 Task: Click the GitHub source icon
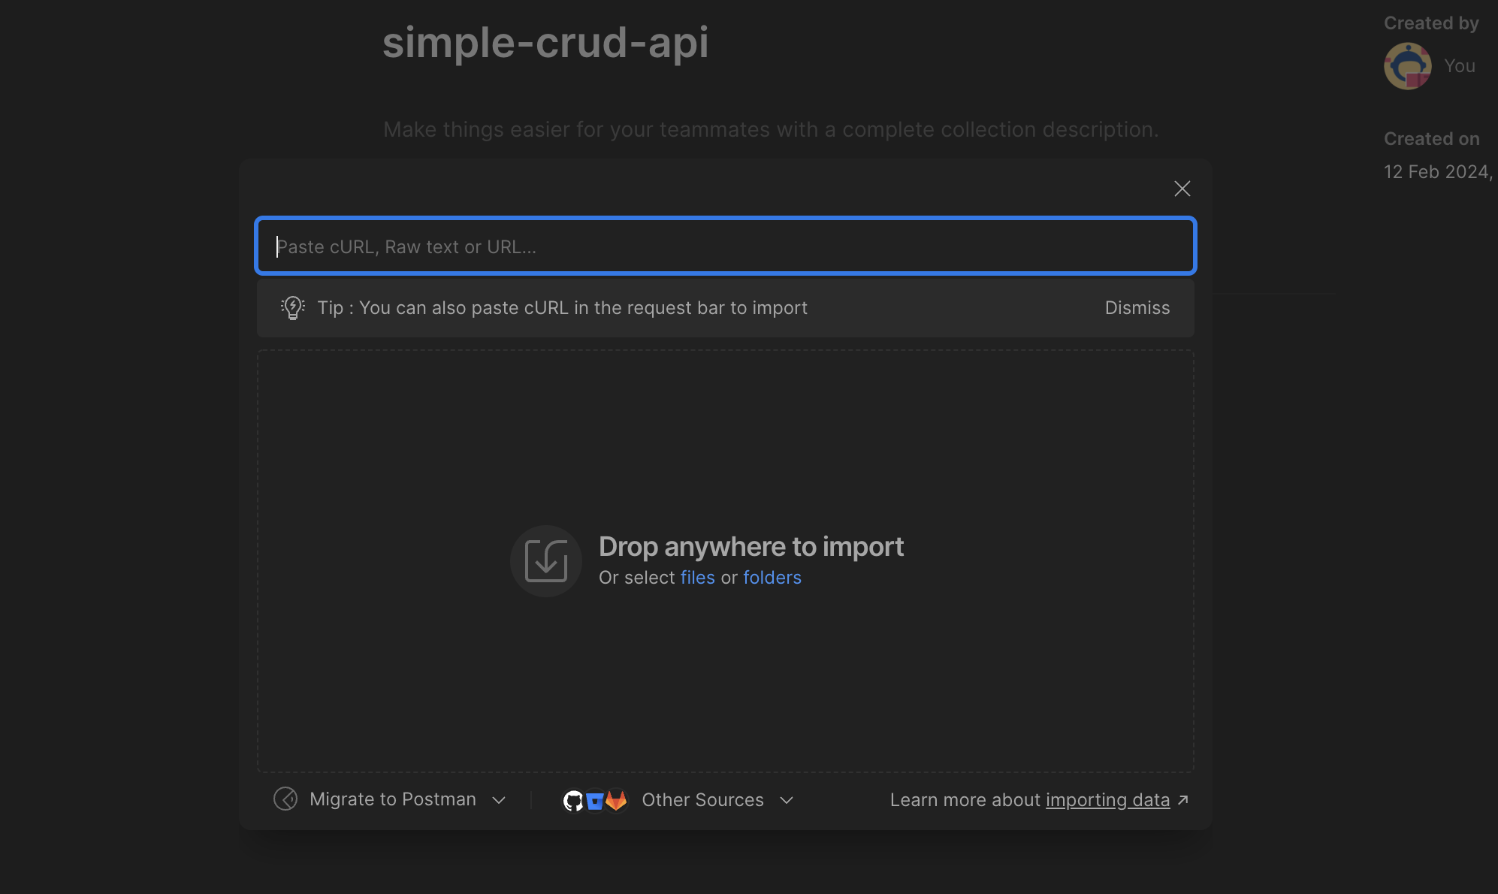(573, 801)
